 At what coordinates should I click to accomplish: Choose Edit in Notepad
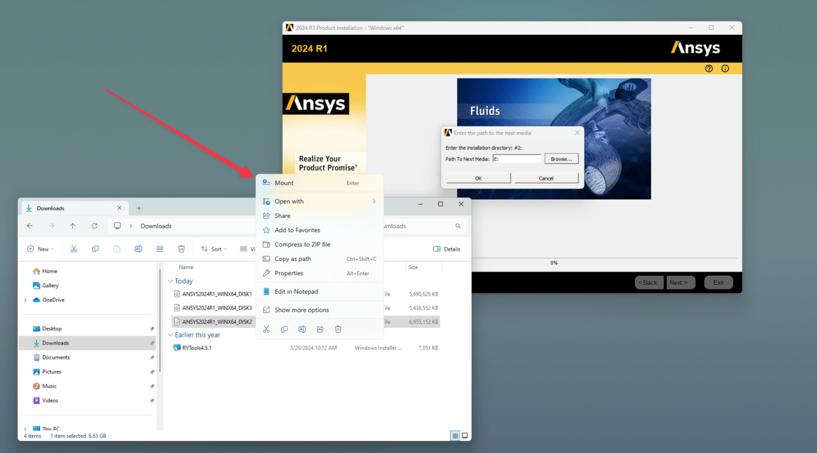pos(320,291)
